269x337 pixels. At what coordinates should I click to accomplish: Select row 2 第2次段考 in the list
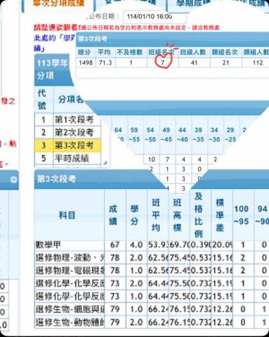pyautogui.click(x=68, y=133)
